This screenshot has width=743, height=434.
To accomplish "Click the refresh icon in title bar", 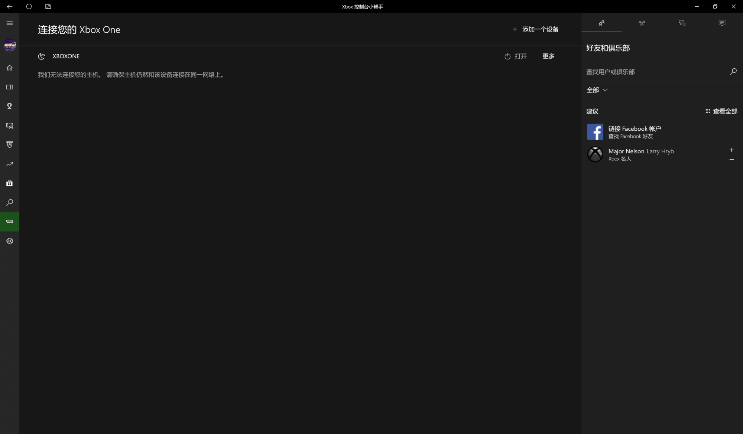I will 29,6.
